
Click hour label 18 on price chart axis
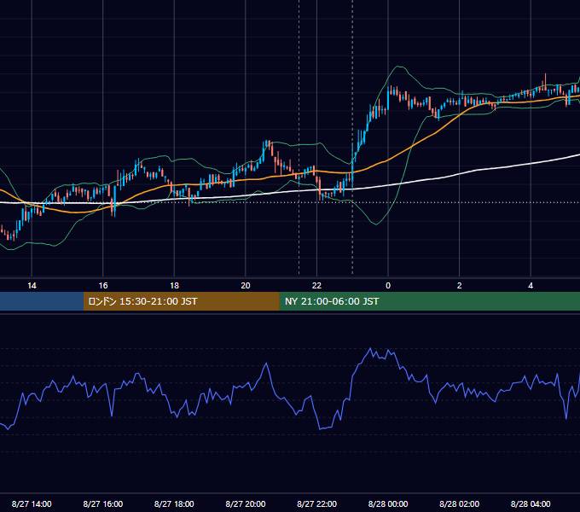174,286
